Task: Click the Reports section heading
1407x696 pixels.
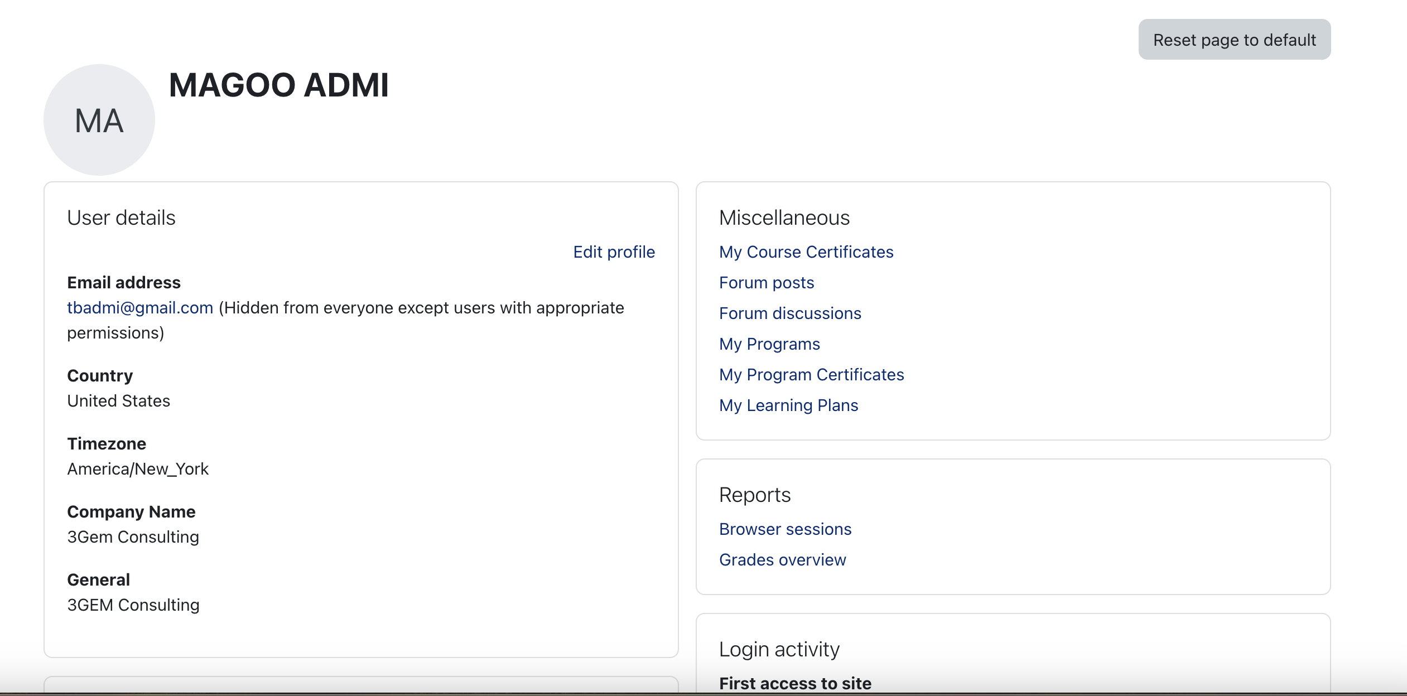Action: tap(754, 495)
